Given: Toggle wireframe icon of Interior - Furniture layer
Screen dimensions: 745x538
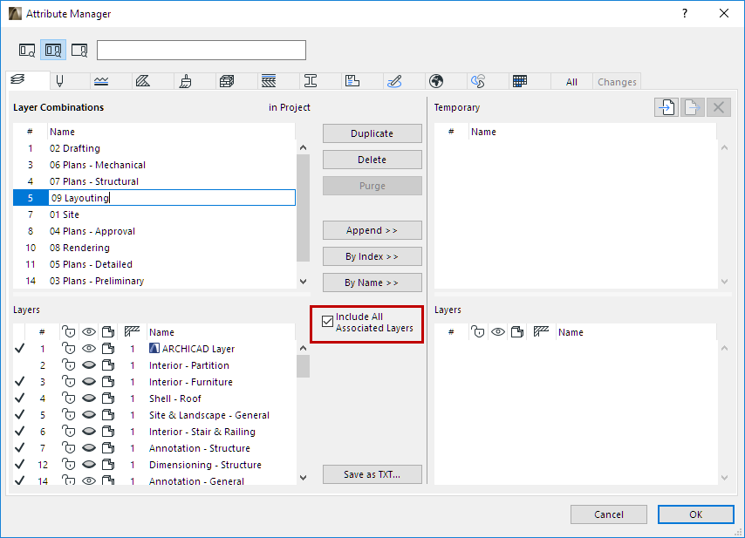Looking at the screenshot, I should point(108,382).
